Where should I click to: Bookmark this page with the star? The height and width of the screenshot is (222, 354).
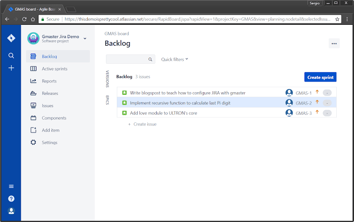pyautogui.click(x=337, y=19)
